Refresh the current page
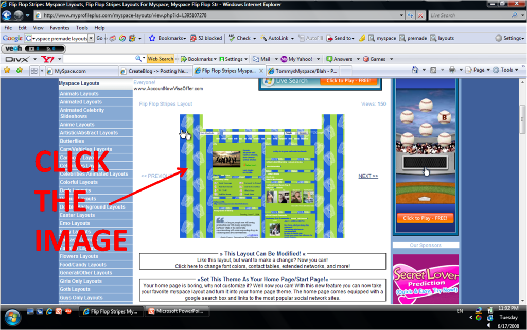Image resolution: width=527 pixels, height=330 pixels. (410, 15)
